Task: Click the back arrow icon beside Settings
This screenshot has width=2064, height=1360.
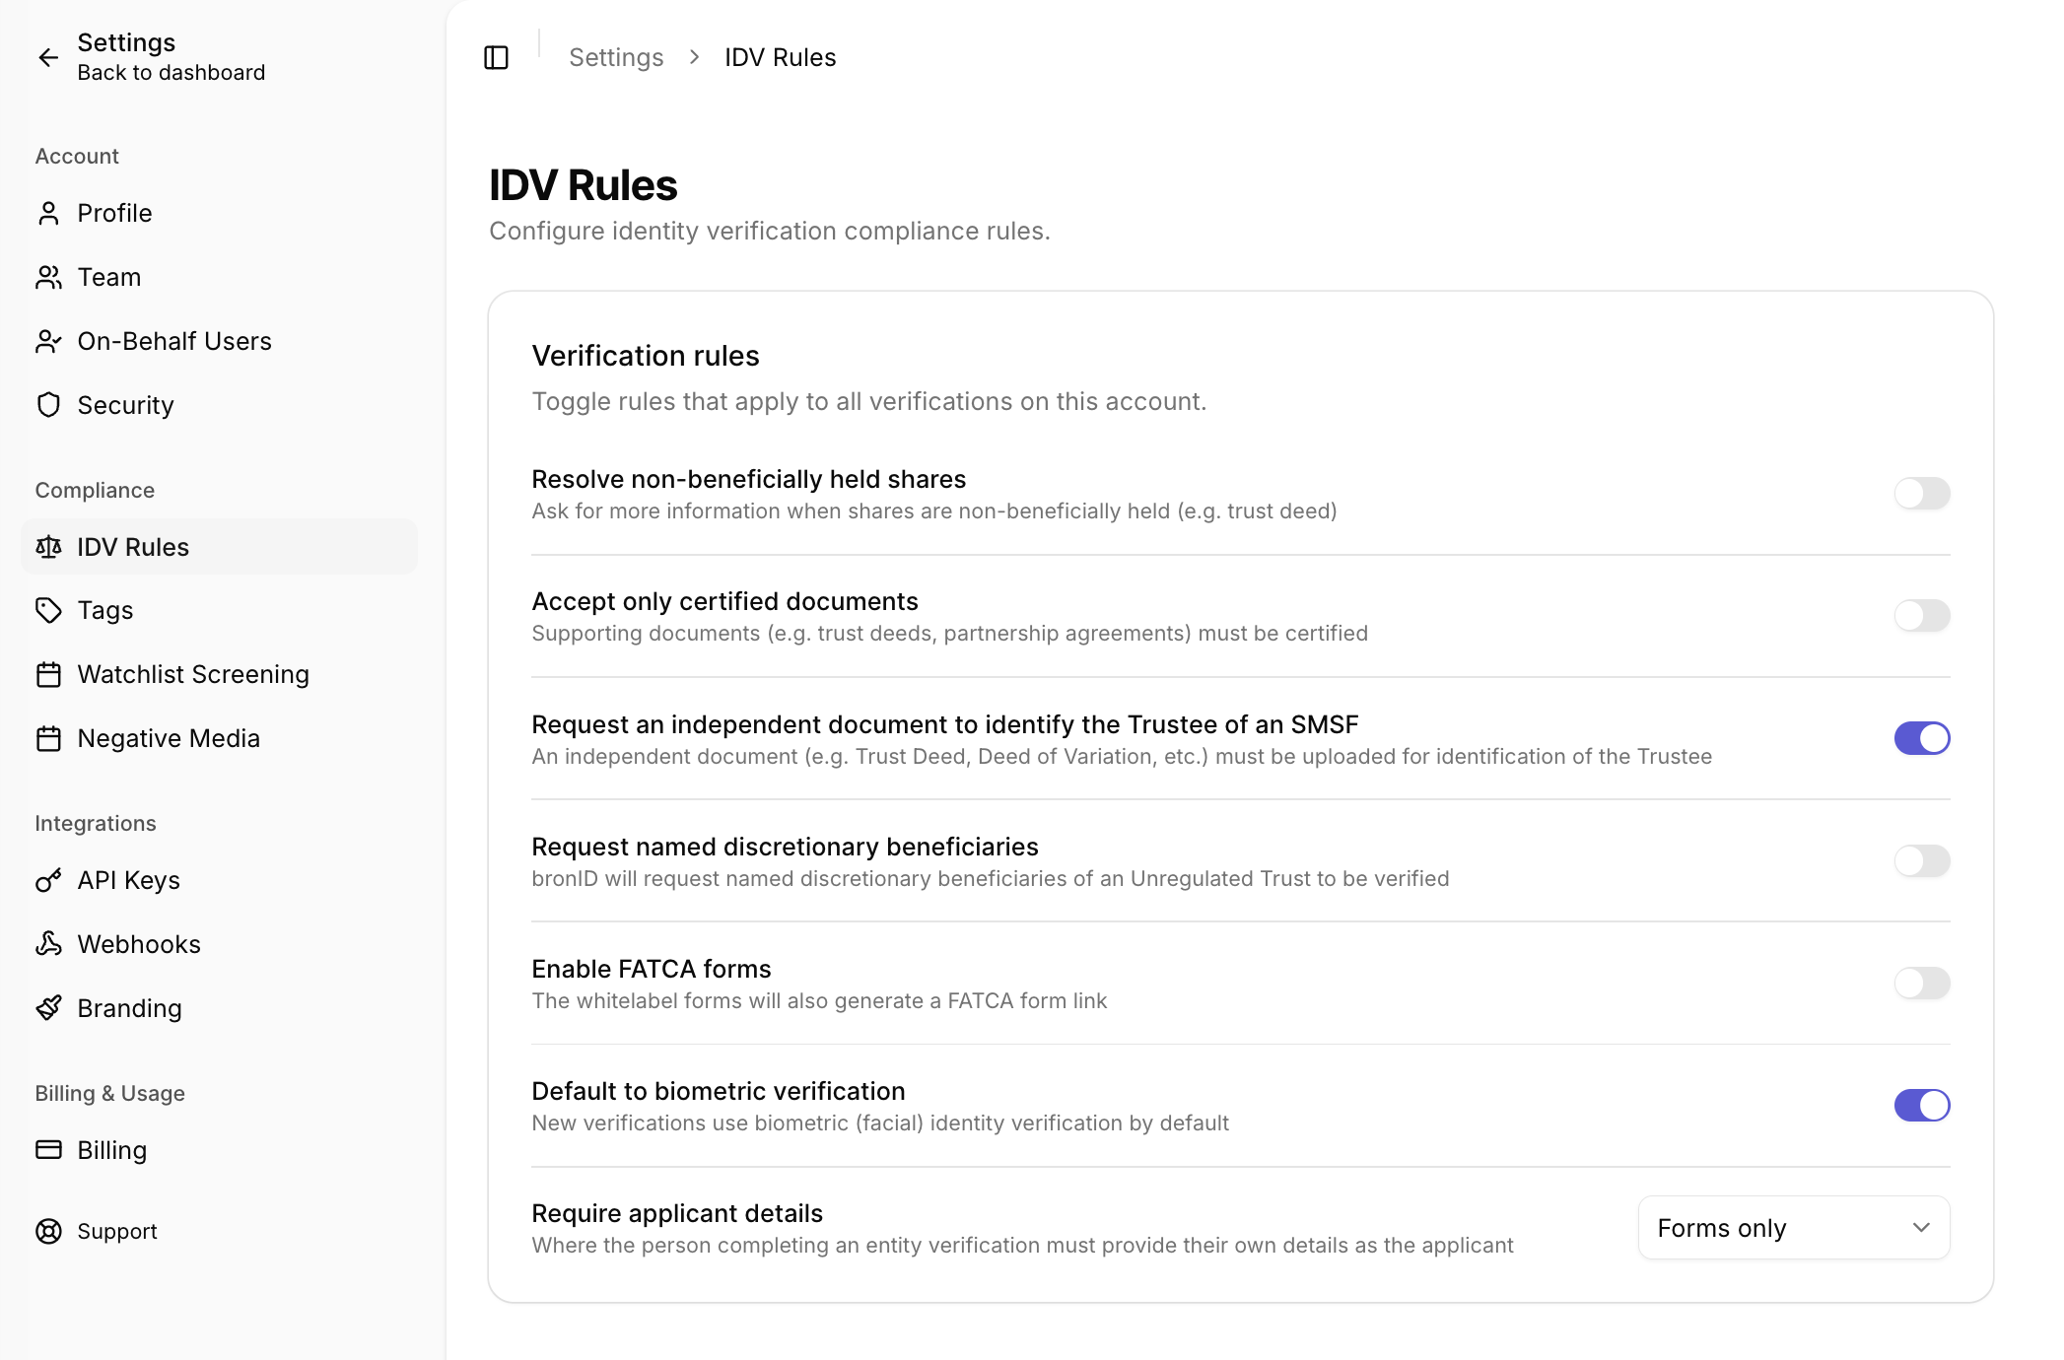Action: 48,57
